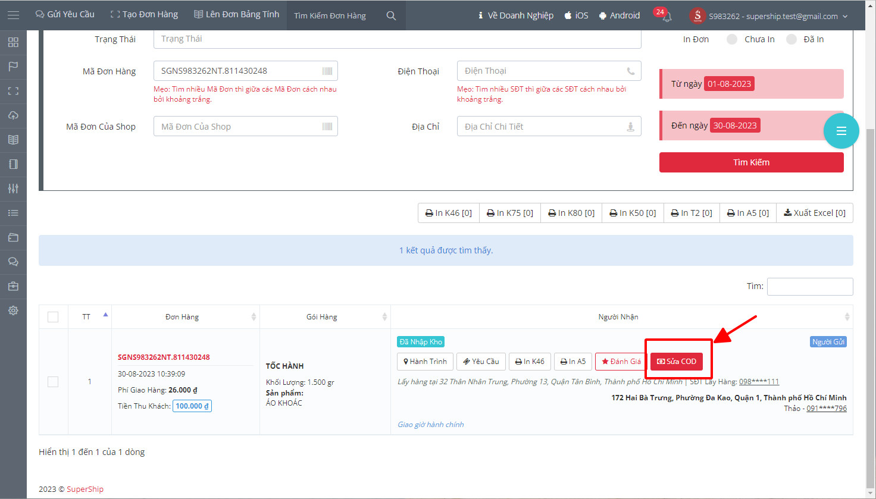876x499 pixels.
Task: Open the iOS app link
Action: [576, 15]
